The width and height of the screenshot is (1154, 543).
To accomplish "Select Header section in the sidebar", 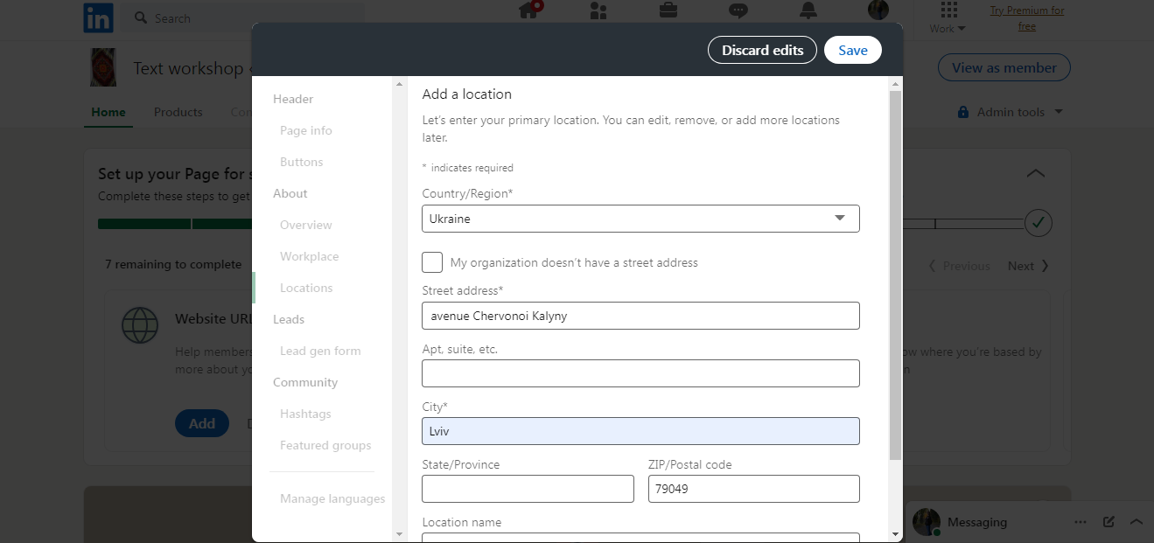I will coord(293,99).
